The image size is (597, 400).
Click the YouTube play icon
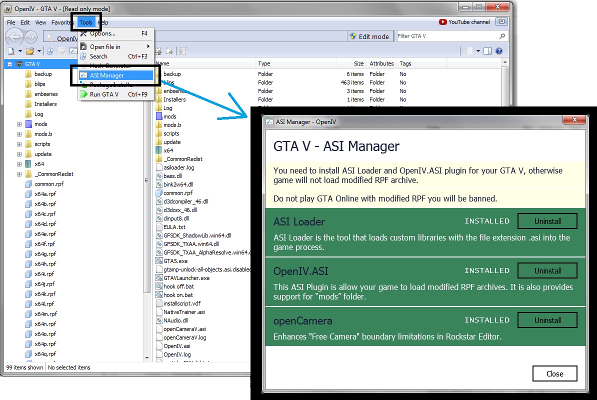(x=443, y=22)
